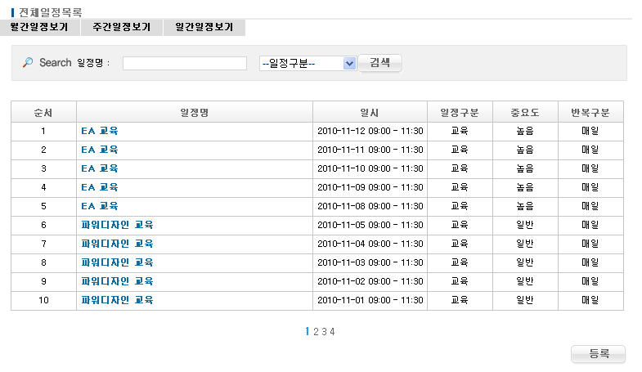The height and width of the screenshot is (372, 642).
Task: Go to page 3 of results
Action: (x=324, y=331)
